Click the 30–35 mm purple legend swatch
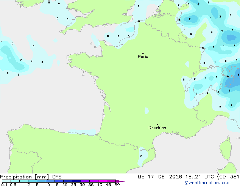Viewport: 240px width, 186px height. [x=85, y=181]
